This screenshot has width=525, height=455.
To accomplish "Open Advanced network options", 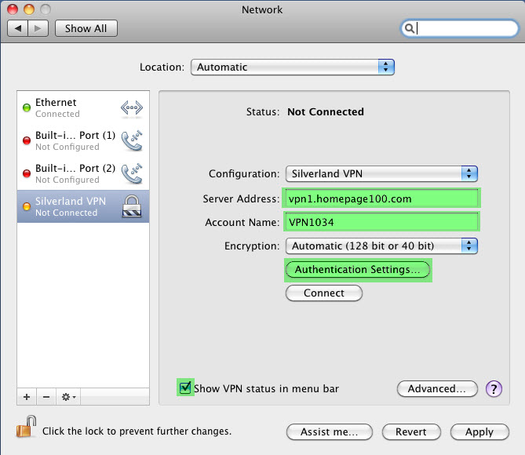I will coord(437,388).
